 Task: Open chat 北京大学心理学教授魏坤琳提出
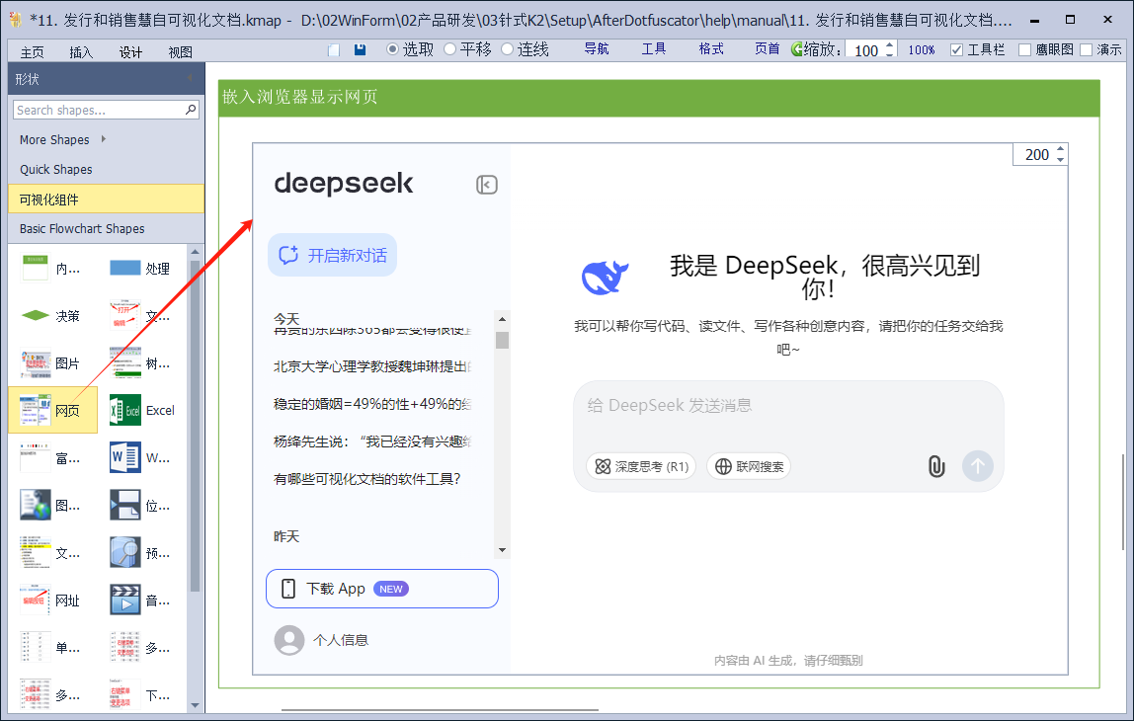(372, 366)
